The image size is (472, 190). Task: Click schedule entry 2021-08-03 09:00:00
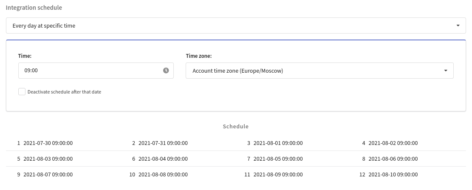click(48, 159)
